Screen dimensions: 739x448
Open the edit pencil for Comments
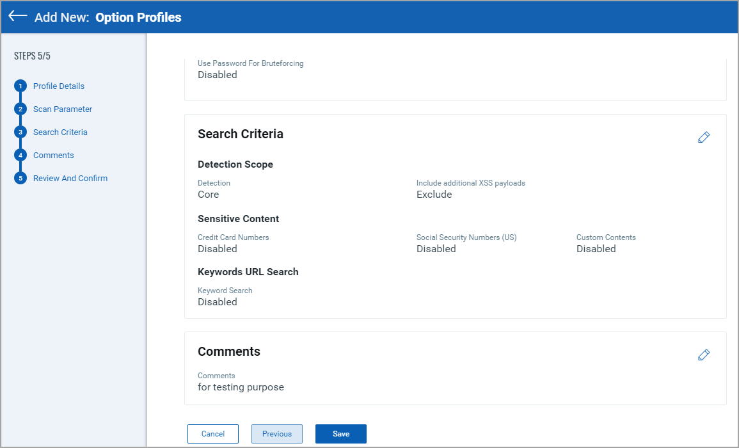point(704,355)
